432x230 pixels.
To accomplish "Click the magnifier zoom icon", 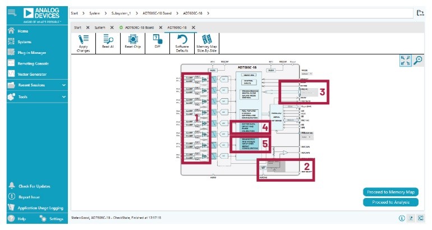I will 417,61.
